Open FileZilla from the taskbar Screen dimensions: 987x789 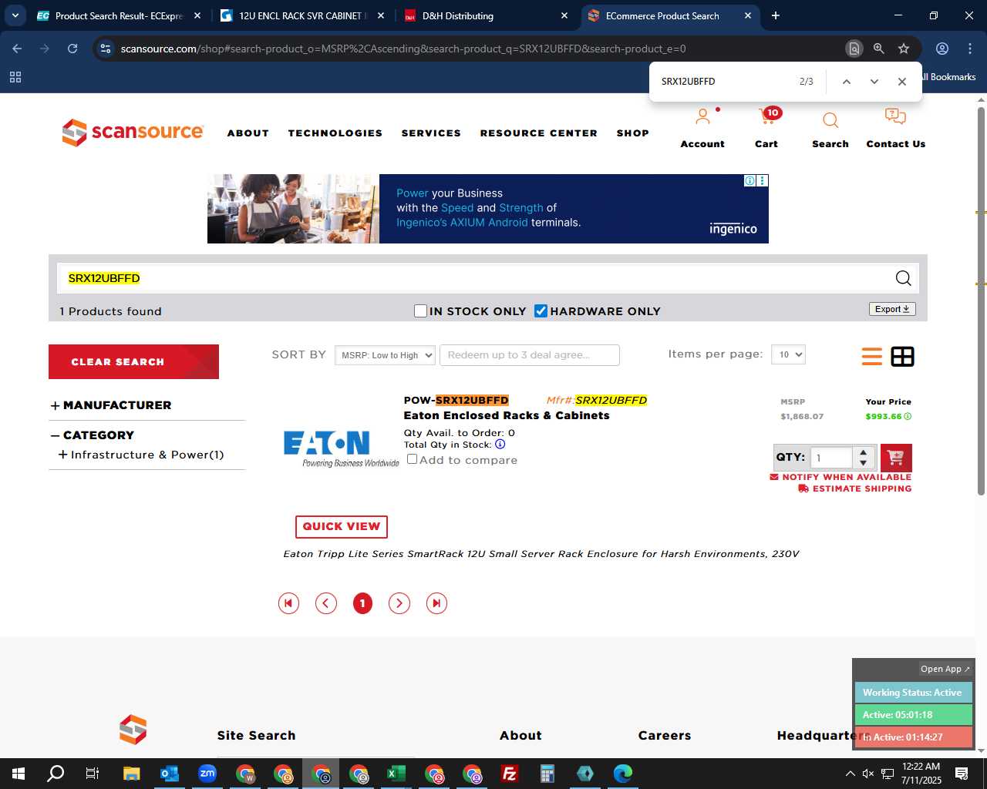[x=510, y=774]
